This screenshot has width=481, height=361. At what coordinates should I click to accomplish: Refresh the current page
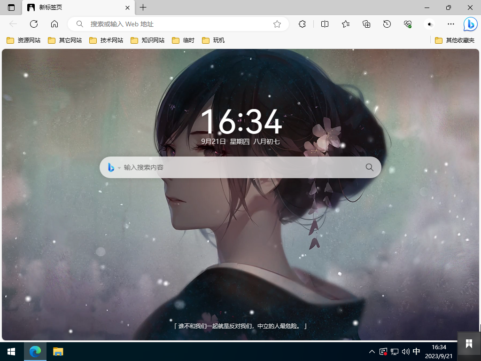pos(34,24)
